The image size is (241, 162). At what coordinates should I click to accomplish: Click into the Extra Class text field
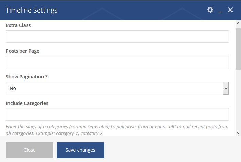click(117, 36)
